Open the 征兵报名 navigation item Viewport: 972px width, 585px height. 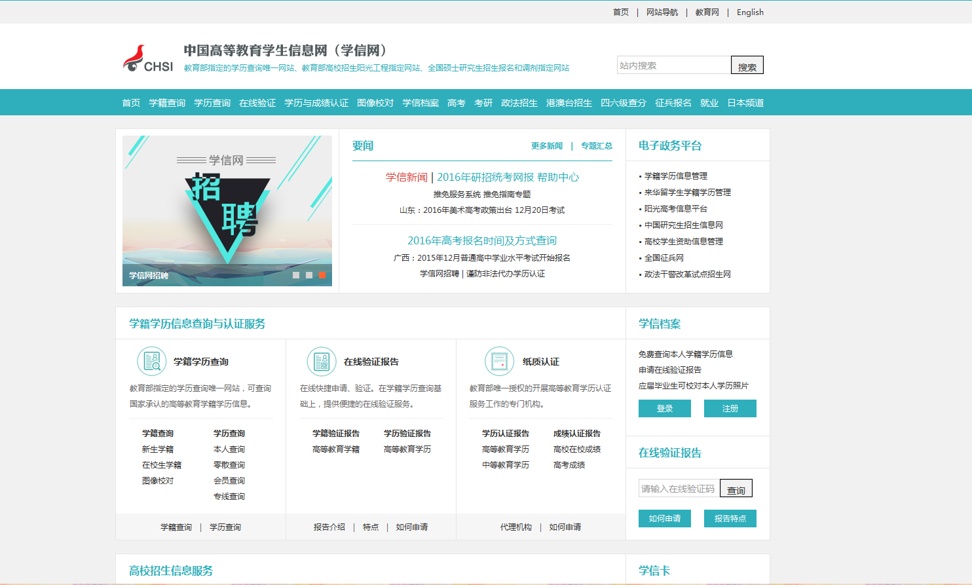point(673,103)
